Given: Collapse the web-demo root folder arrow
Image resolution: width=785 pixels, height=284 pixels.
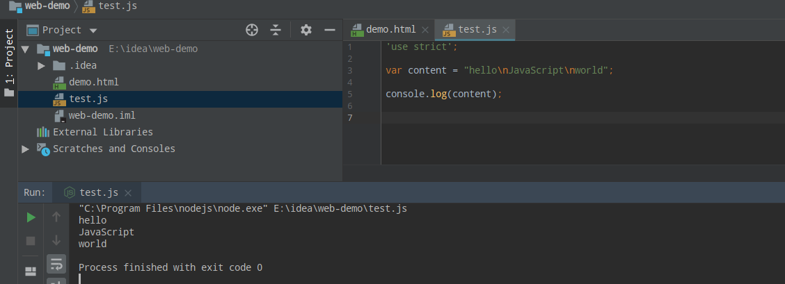Looking at the screenshot, I should coord(26,49).
